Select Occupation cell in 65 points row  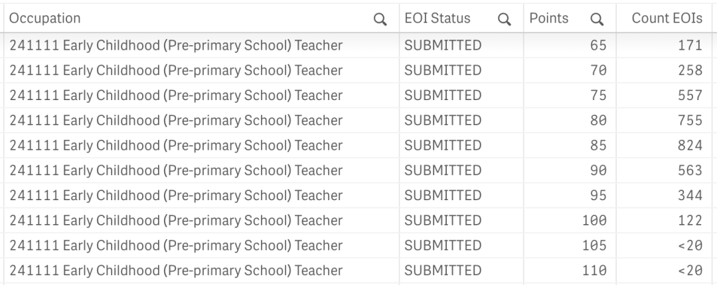pos(202,45)
